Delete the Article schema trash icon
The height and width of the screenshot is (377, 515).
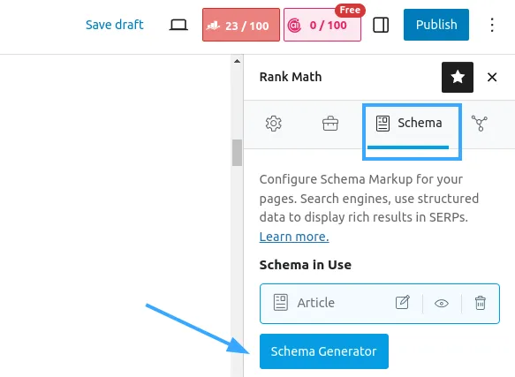(x=480, y=303)
